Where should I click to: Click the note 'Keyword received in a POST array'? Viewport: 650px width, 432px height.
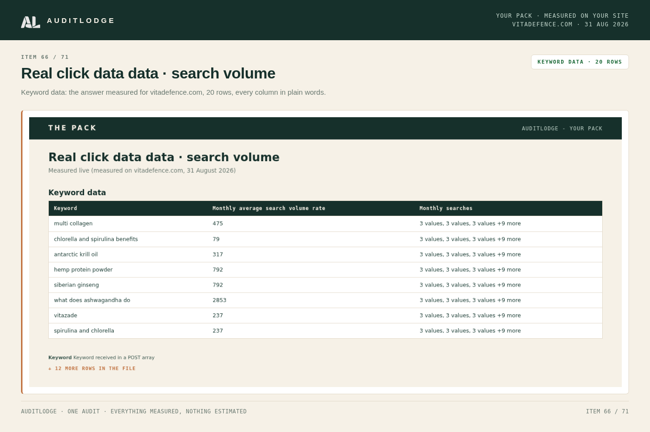click(114, 358)
